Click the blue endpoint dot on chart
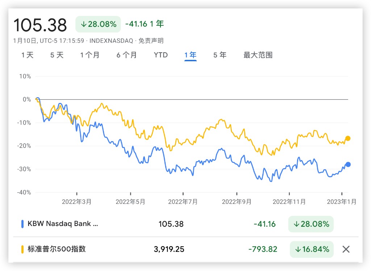The width and height of the screenshot is (371, 271). click(x=348, y=164)
